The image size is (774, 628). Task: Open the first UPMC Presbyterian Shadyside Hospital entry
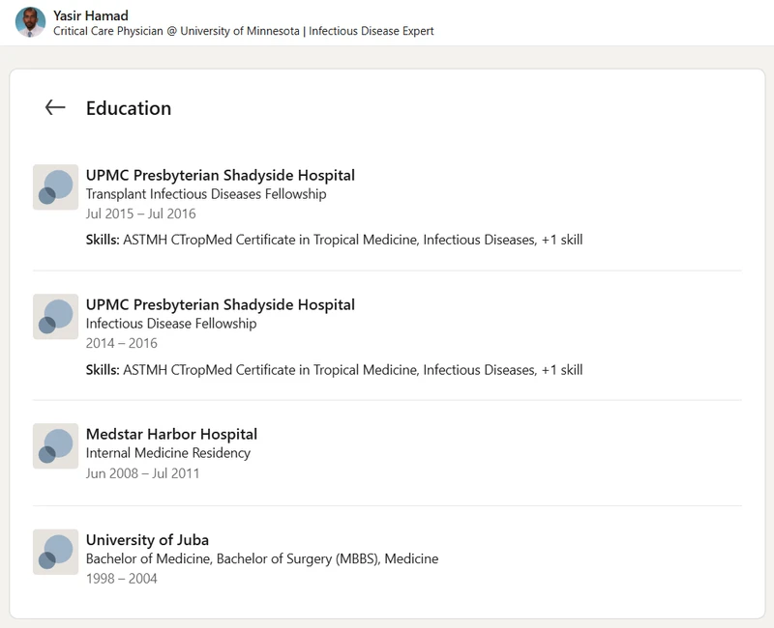click(221, 175)
